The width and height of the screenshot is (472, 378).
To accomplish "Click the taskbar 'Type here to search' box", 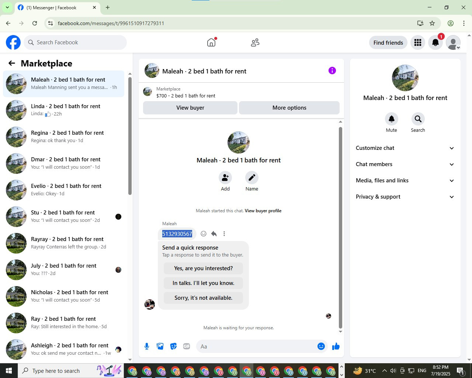I will [x=70, y=371].
